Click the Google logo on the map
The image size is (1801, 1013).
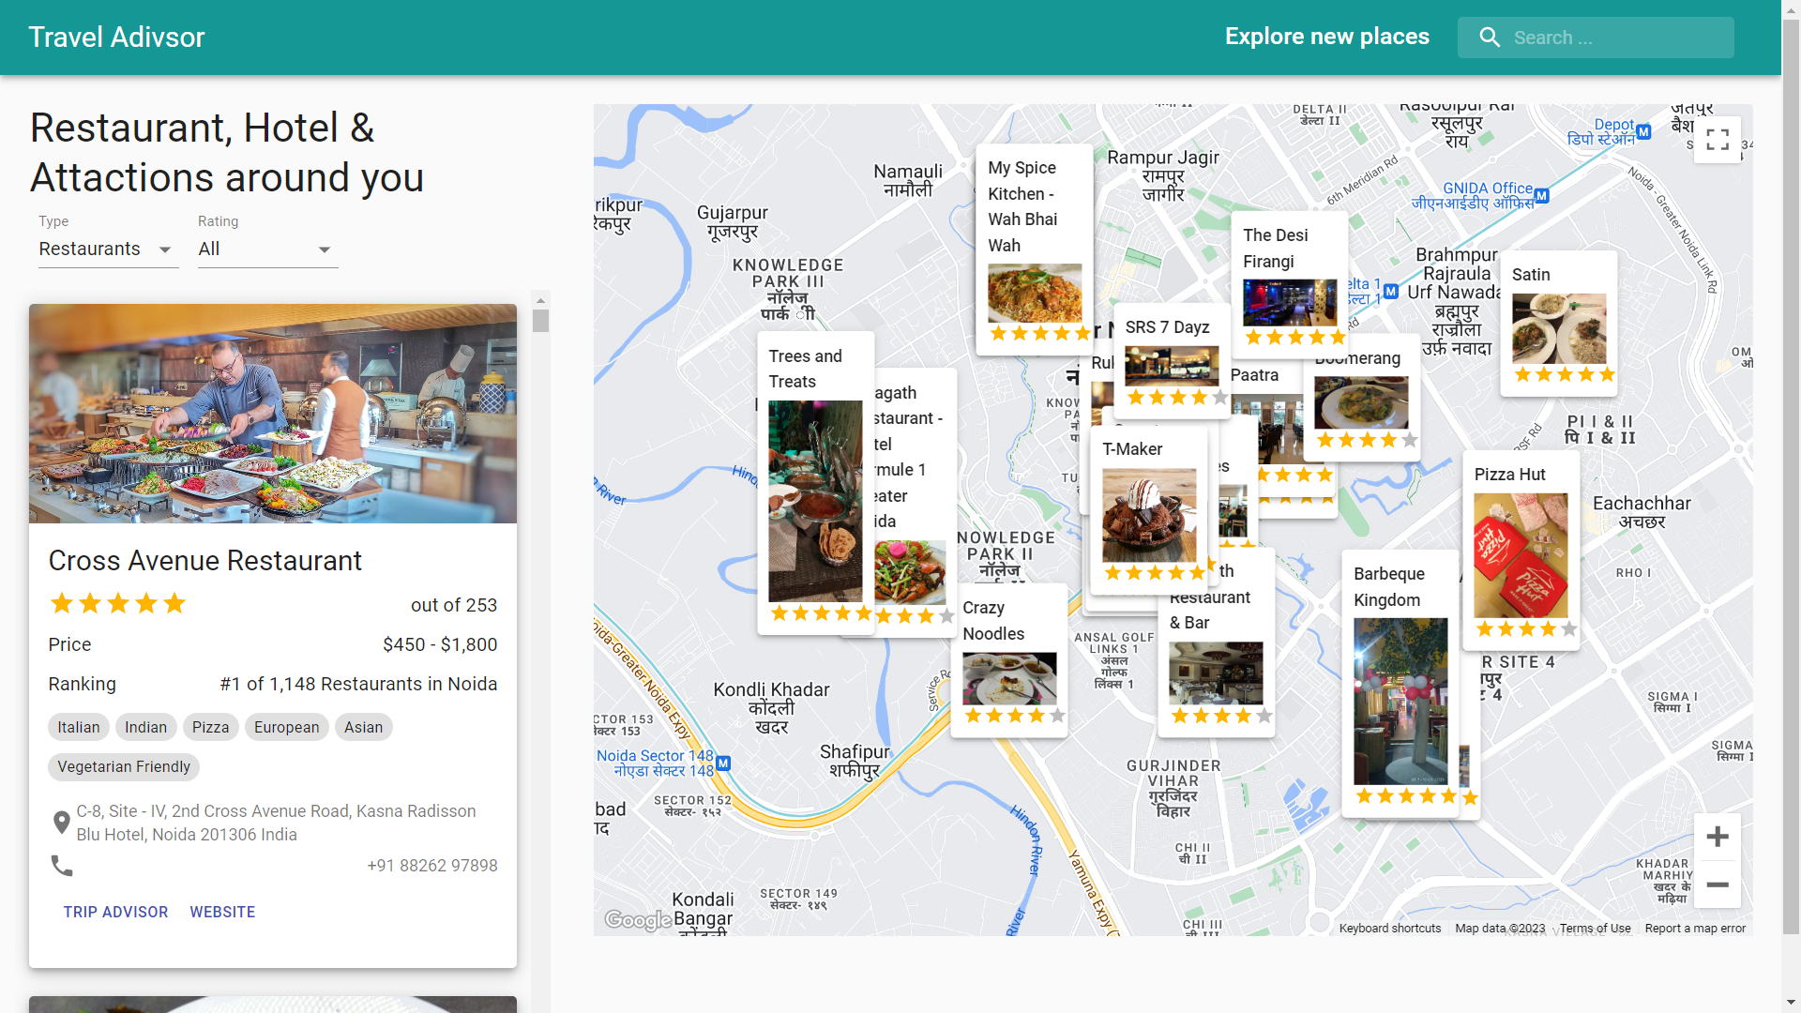pos(637,921)
